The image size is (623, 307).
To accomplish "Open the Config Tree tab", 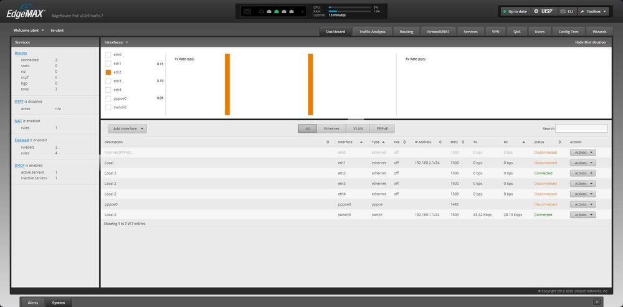I will (x=569, y=32).
